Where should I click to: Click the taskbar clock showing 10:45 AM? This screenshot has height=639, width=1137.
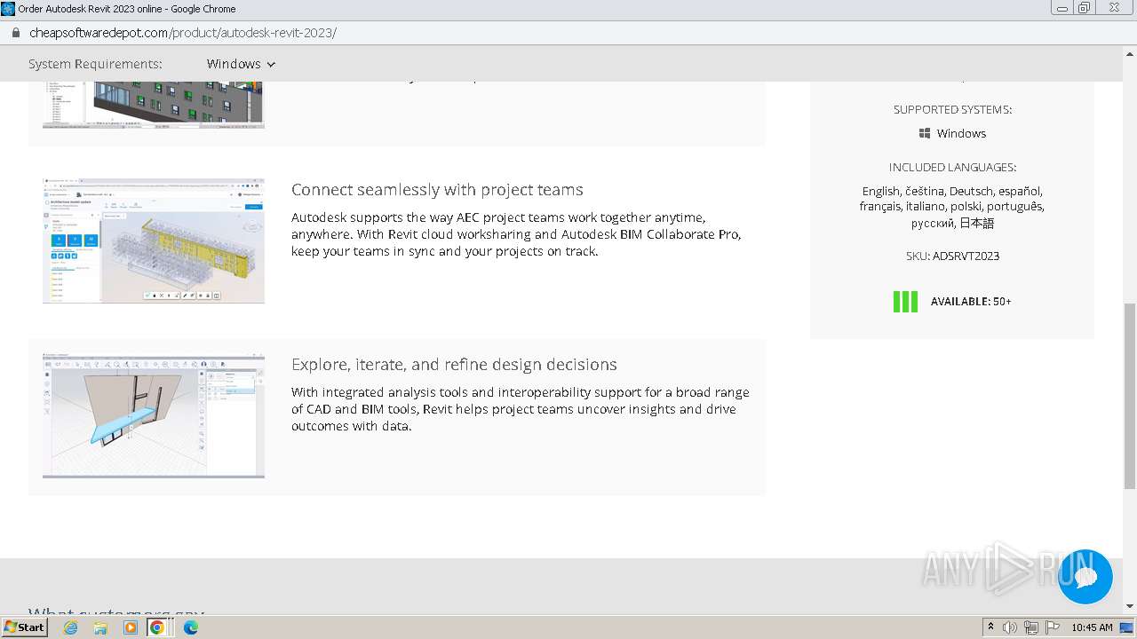point(1092,627)
